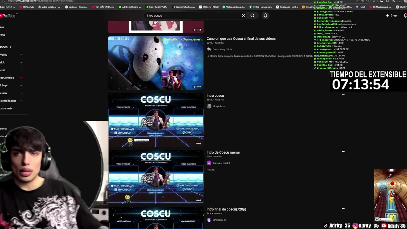407x229 pixels.
Task: Play the 'Intro coscu' video thumbnail
Action: point(156,120)
